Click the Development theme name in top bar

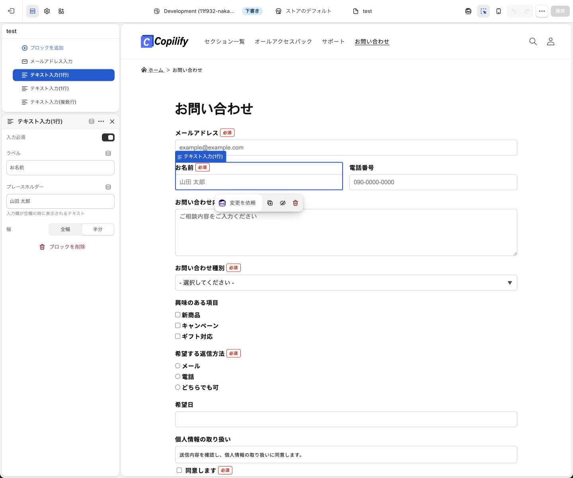(194, 11)
